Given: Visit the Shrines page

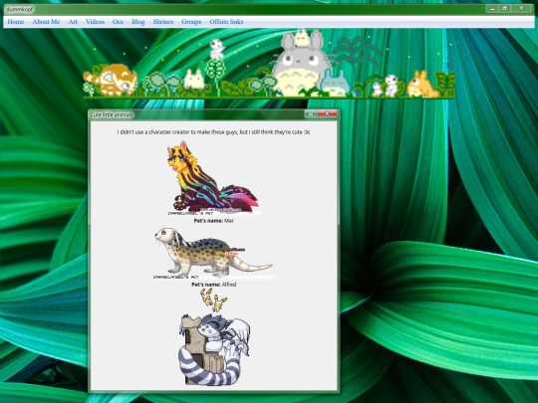Looking at the screenshot, I should click(x=163, y=22).
